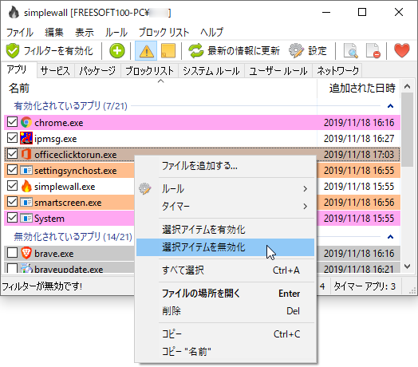
Task: Click the System row icon
Action: (26, 218)
